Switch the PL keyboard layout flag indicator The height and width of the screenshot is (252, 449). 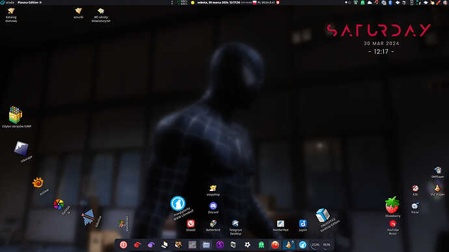pos(254,3)
